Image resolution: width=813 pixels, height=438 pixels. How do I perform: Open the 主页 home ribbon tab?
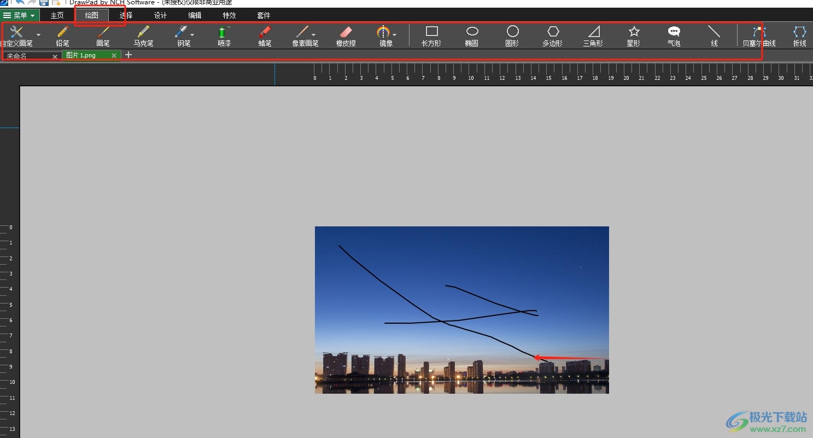point(57,15)
